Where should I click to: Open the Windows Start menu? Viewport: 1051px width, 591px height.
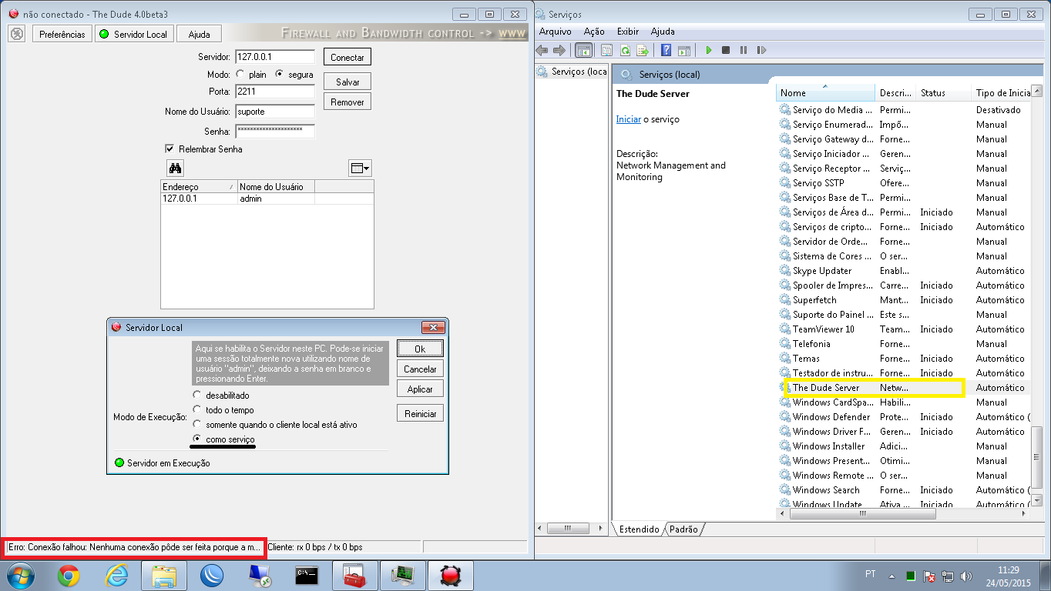[19, 576]
